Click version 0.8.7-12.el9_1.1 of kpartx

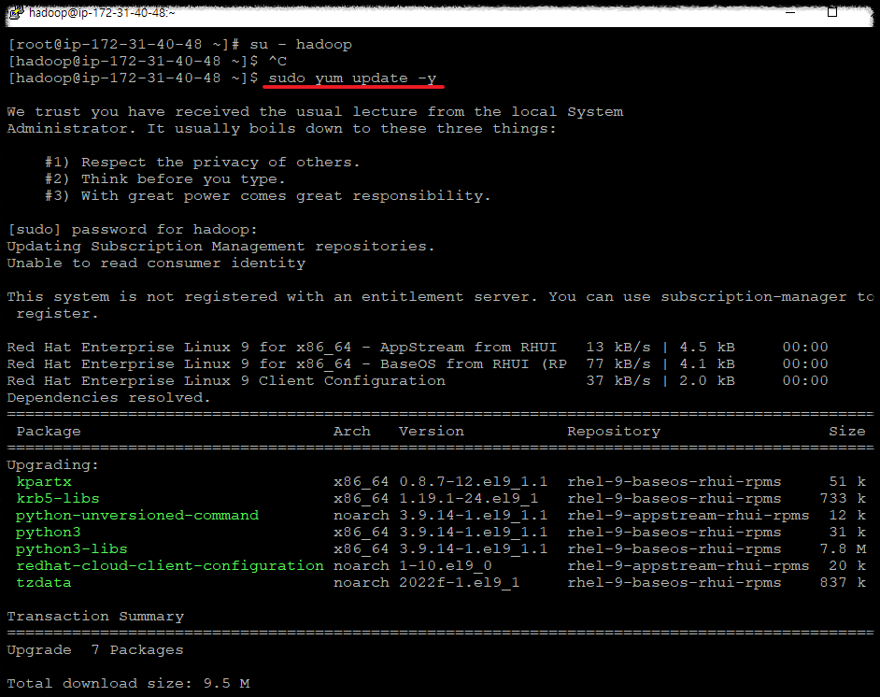click(x=473, y=482)
